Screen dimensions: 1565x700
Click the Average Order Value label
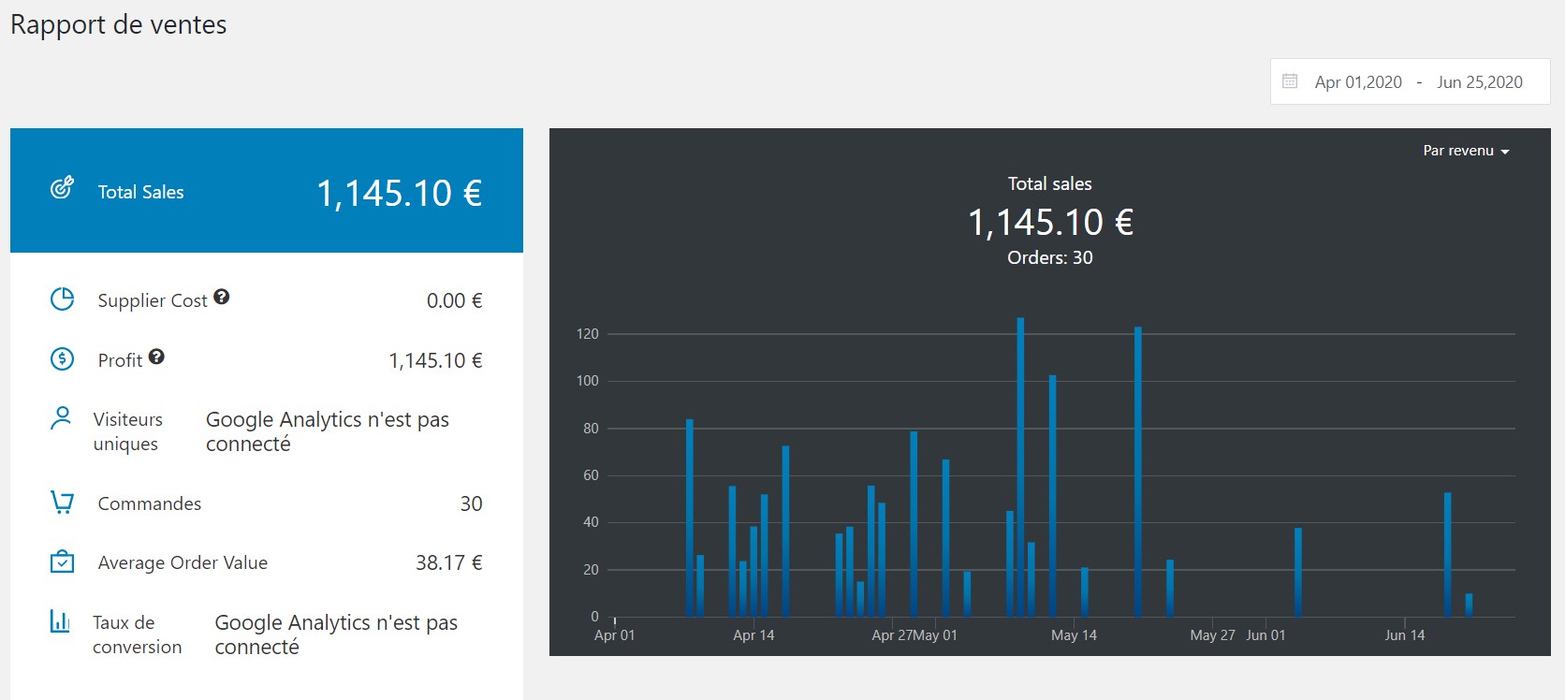[183, 562]
